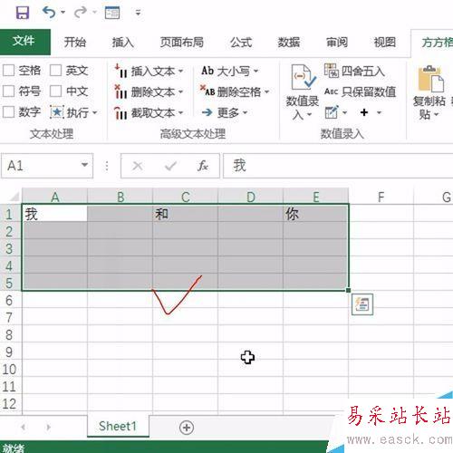
Task: Enable the 英文 checkbox
Action: click(x=55, y=71)
